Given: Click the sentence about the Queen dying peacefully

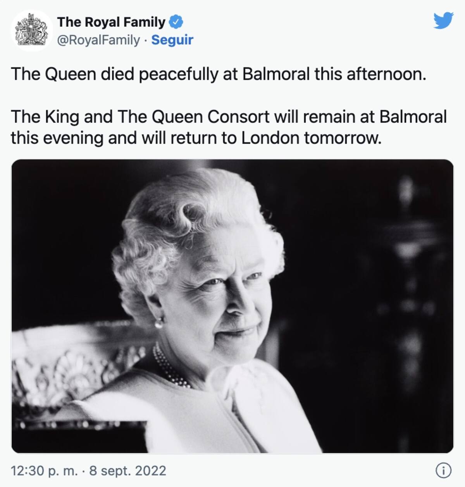Looking at the screenshot, I should point(219,74).
